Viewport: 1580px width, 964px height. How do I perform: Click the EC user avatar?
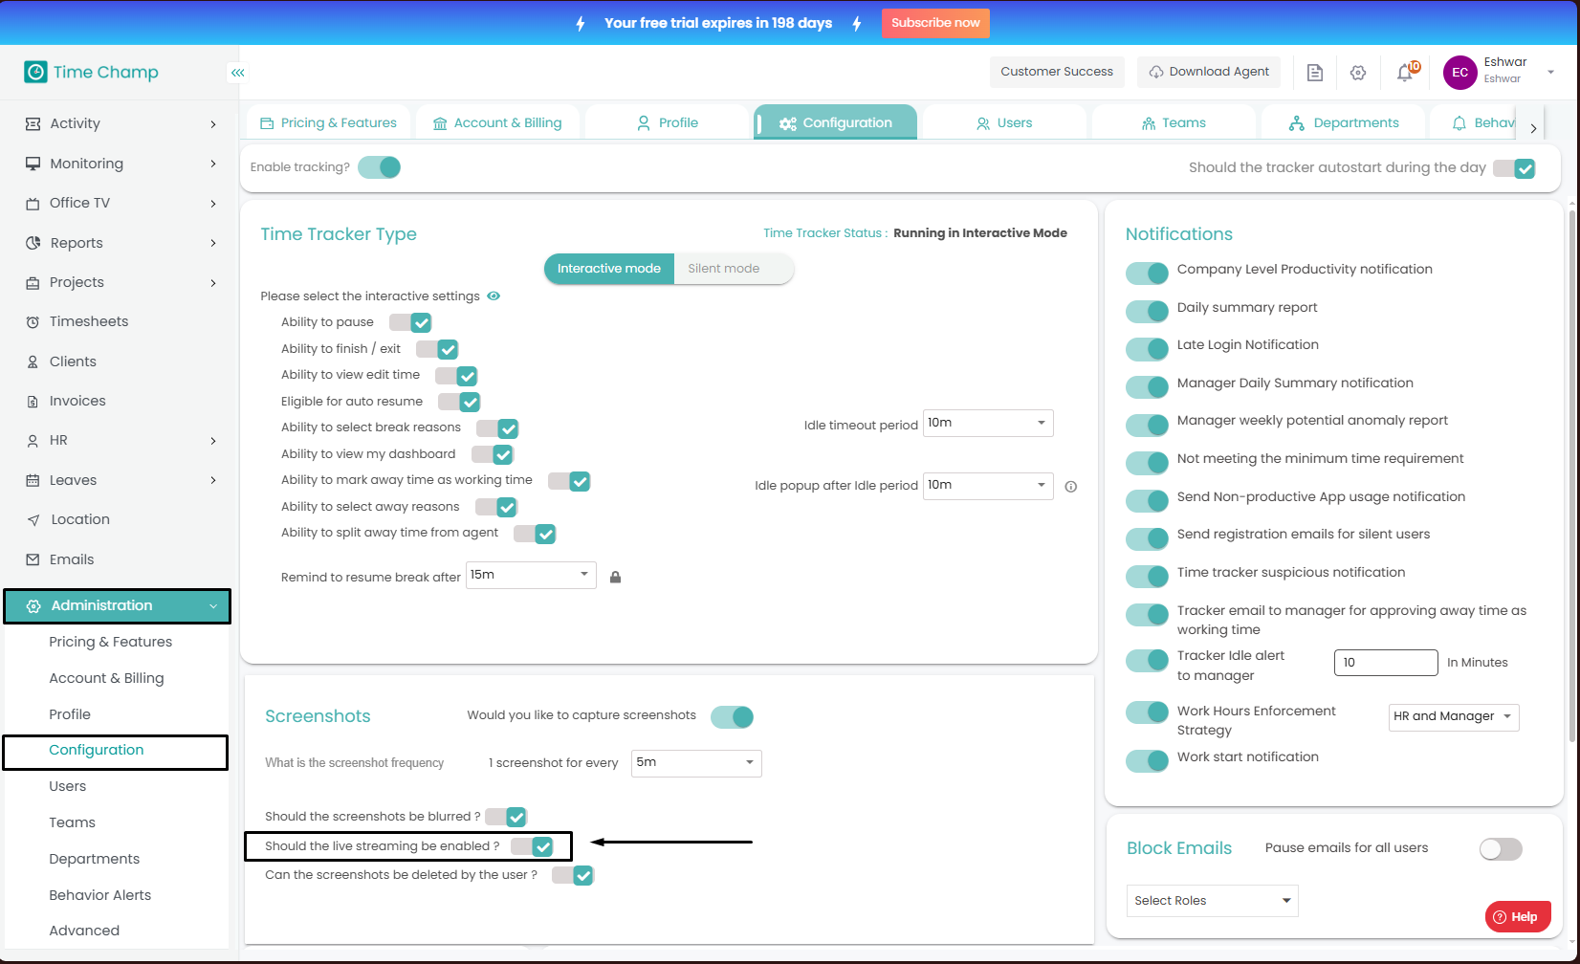tap(1460, 73)
